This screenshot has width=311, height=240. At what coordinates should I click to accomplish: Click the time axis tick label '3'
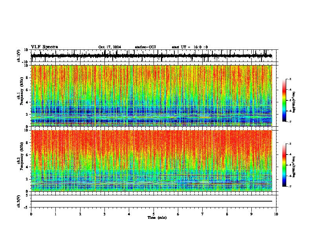[x=104, y=214]
